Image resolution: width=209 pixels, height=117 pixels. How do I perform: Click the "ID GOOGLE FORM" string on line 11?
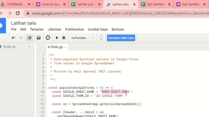(x=109, y=96)
